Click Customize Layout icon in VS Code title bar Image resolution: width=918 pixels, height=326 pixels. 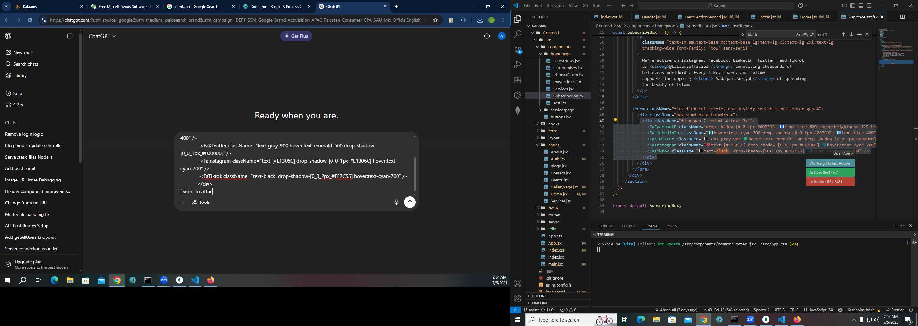tap(844, 6)
